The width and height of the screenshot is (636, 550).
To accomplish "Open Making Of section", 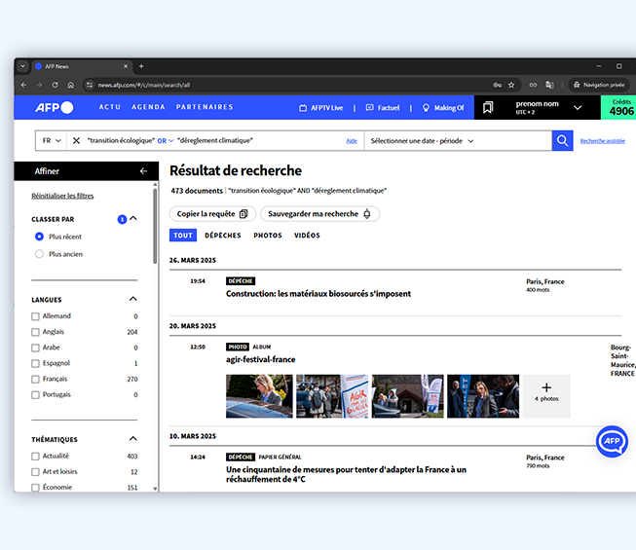I will (x=443, y=108).
